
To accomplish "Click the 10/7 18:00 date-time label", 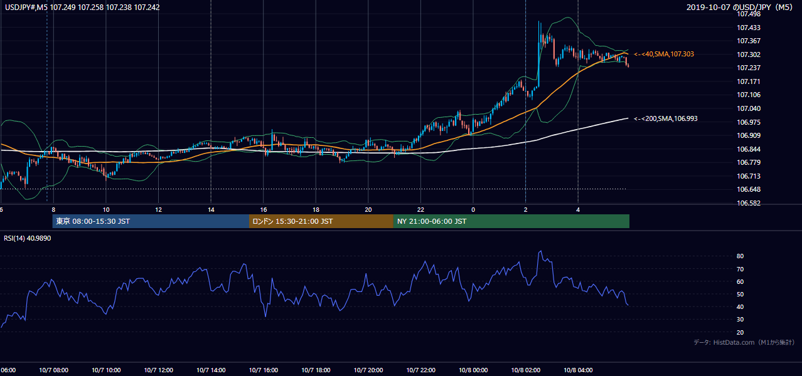I will coord(316,370).
